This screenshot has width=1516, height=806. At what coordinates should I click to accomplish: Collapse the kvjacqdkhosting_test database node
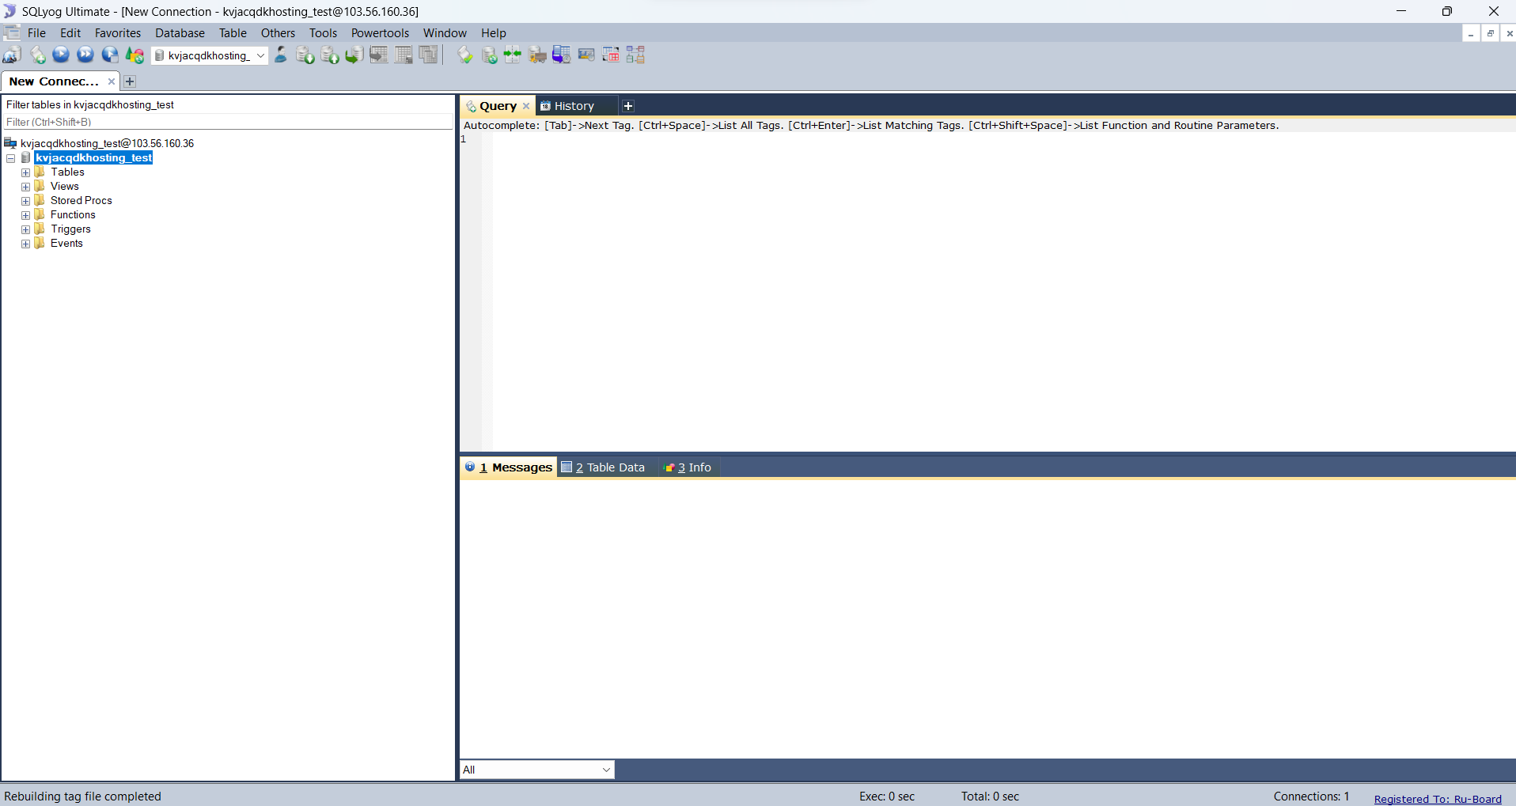11,159
